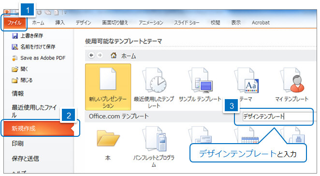Open the パンフレットとプログラム template category
The image size is (320, 176).
click(x=154, y=147)
